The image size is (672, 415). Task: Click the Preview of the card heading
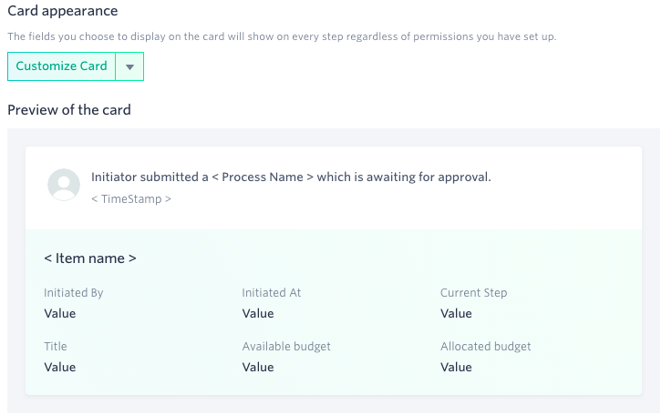(x=69, y=110)
